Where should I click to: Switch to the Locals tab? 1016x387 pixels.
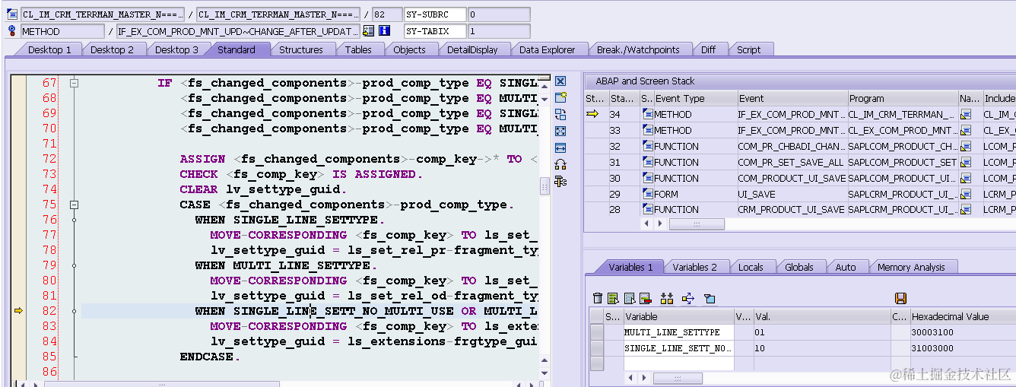coord(751,267)
